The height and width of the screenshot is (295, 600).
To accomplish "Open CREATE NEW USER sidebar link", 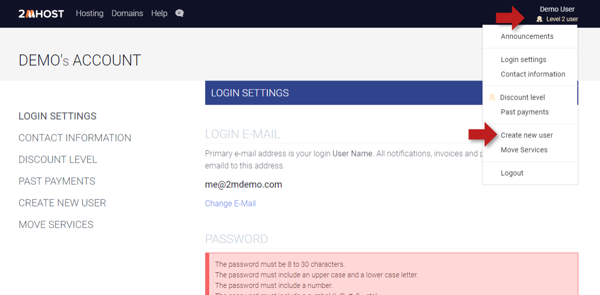I will point(63,203).
